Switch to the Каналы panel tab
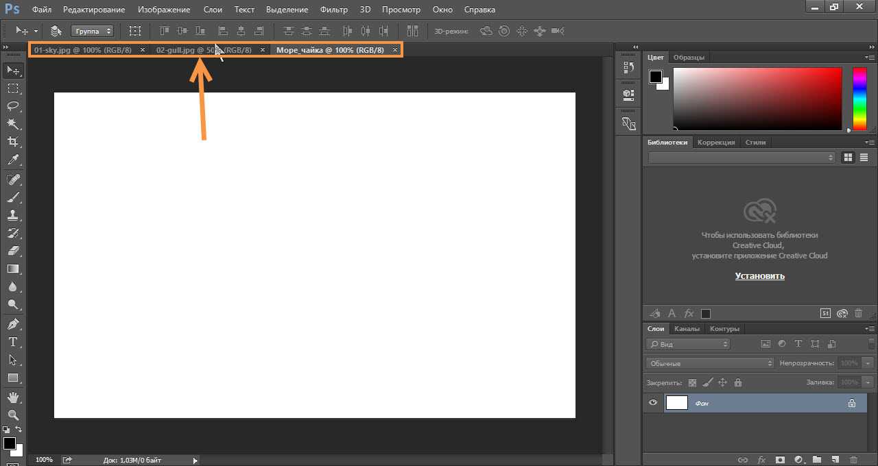878x466 pixels. click(687, 329)
